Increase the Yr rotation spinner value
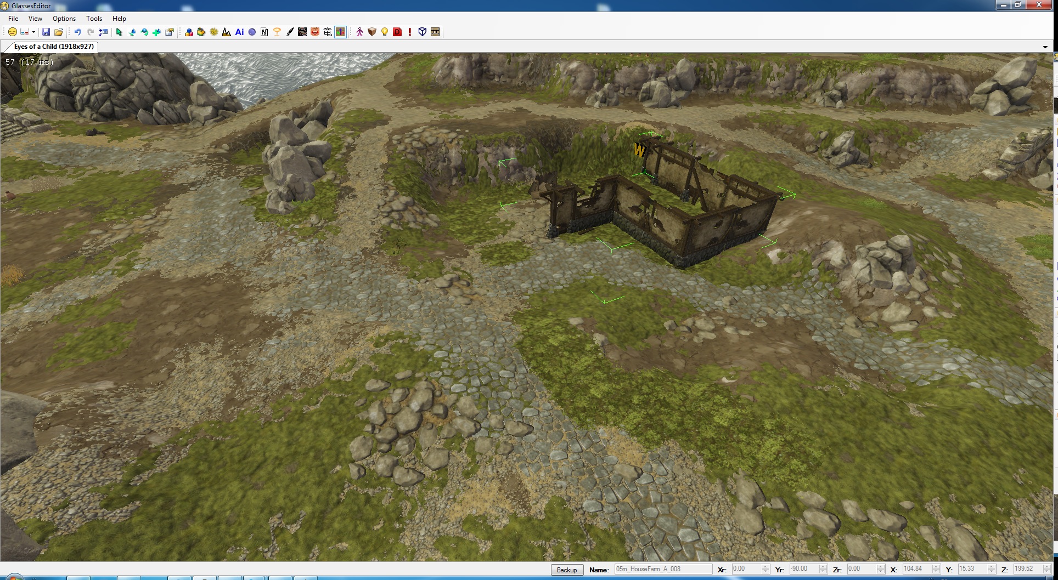 click(x=823, y=566)
